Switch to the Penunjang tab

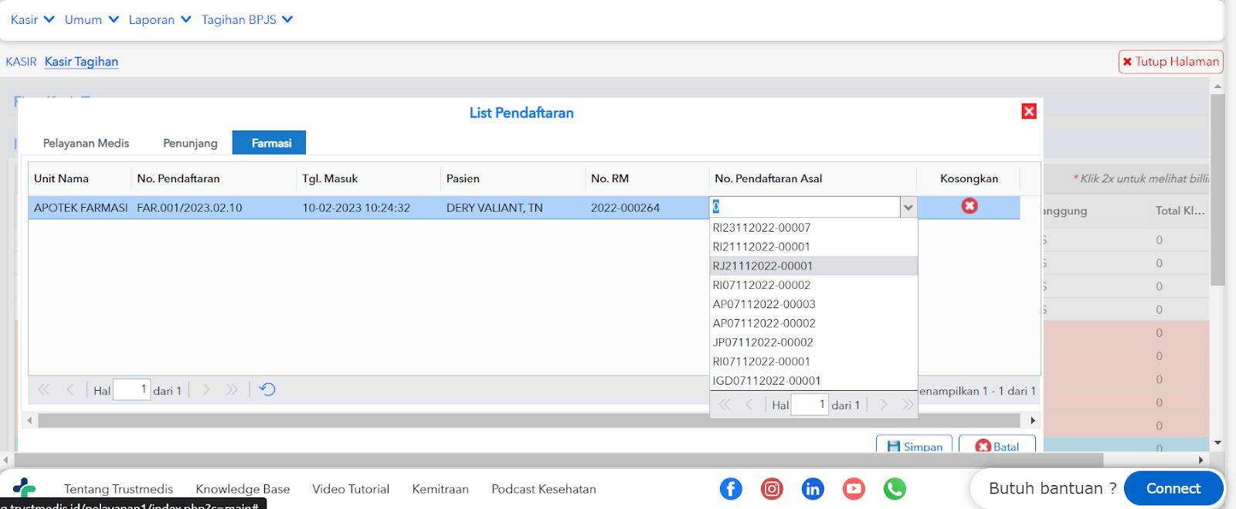coord(190,143)
